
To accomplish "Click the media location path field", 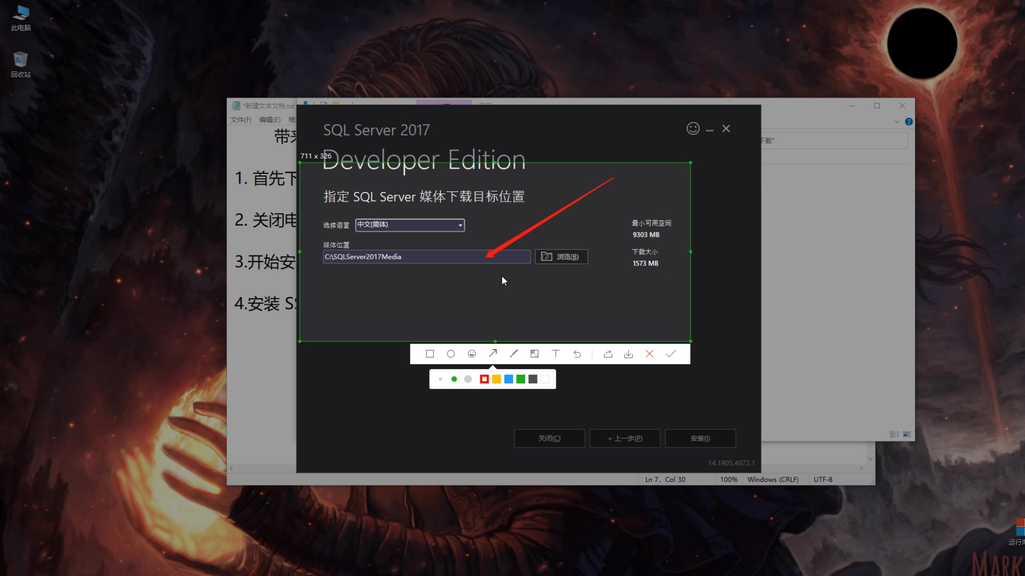I will (x=427, y=257).
